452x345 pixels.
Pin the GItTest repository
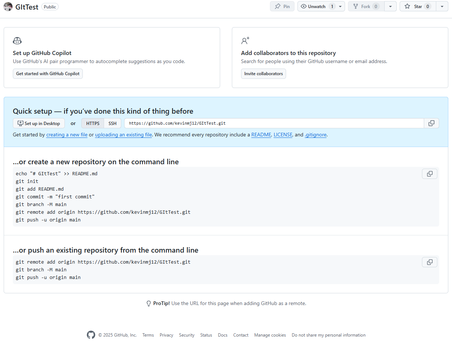(282, 7)
